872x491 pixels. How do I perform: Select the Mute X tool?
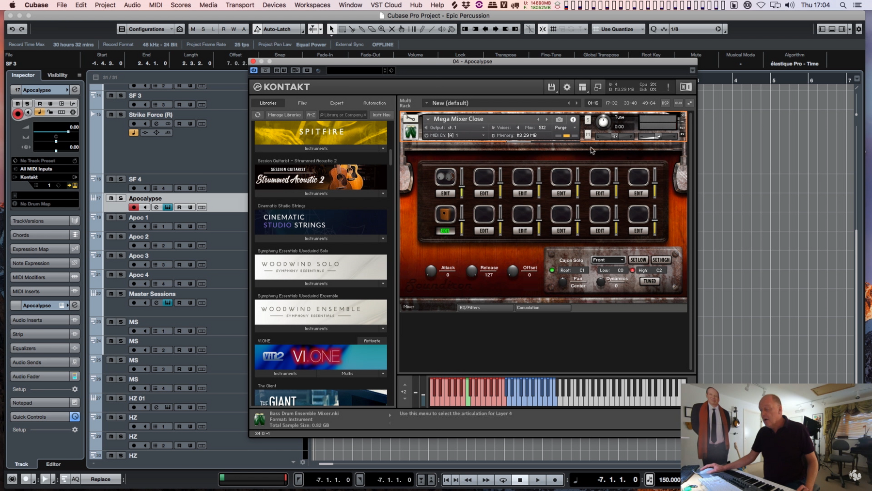tap(392, 29)
